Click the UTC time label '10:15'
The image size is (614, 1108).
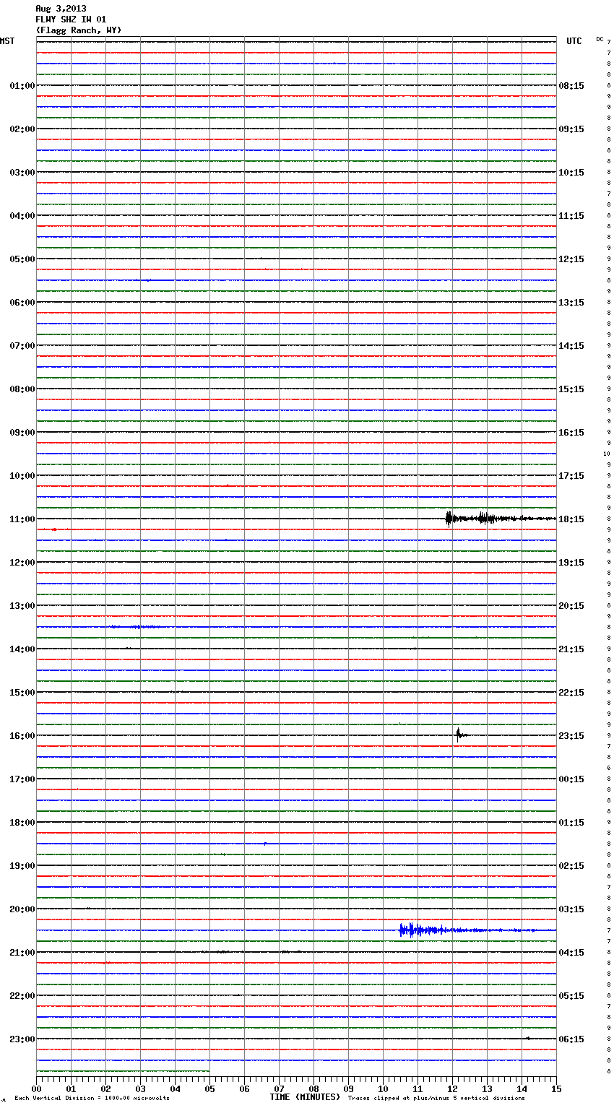[571, 173]
